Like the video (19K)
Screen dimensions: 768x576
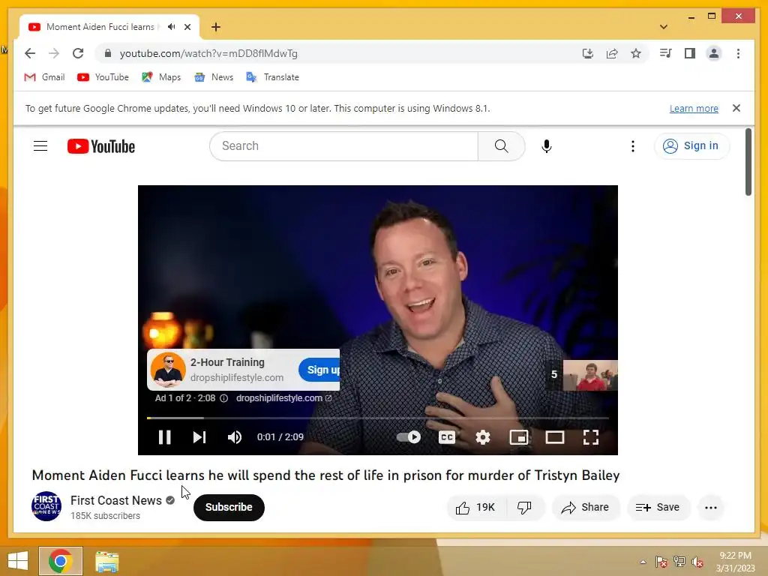475,508
